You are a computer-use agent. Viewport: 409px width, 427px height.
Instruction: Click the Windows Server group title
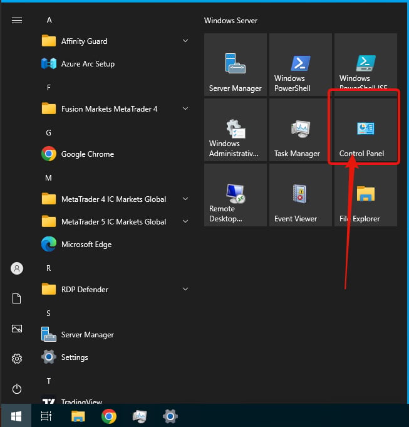tap(230, 21)
